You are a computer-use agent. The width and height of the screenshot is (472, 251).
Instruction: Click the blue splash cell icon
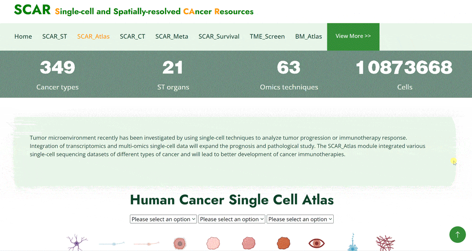pos(353,242)
